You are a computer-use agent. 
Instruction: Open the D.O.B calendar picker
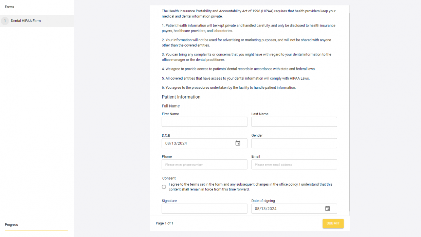(237, 143)
